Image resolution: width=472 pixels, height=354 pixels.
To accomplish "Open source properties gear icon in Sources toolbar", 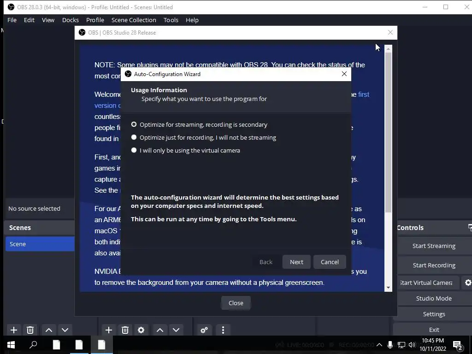I will [x=141, y=330].
